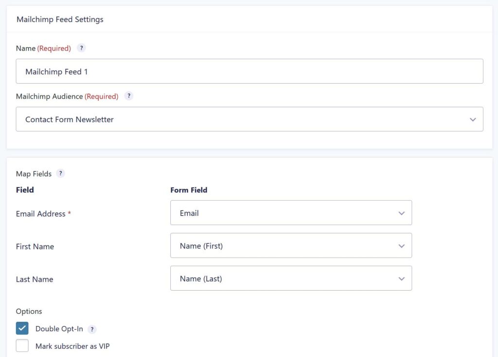Open the Mailchimp Audience dropdown

click(249, 119)
